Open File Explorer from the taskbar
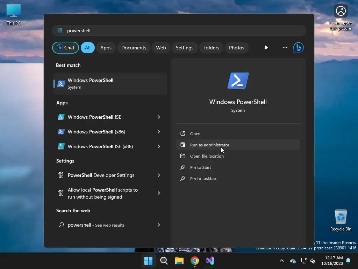 (x=179, y=261)
